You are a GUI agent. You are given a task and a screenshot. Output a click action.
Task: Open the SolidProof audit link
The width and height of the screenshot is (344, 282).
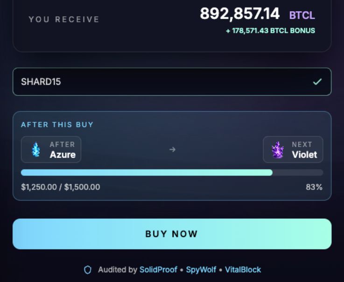(x=158, y=270)
